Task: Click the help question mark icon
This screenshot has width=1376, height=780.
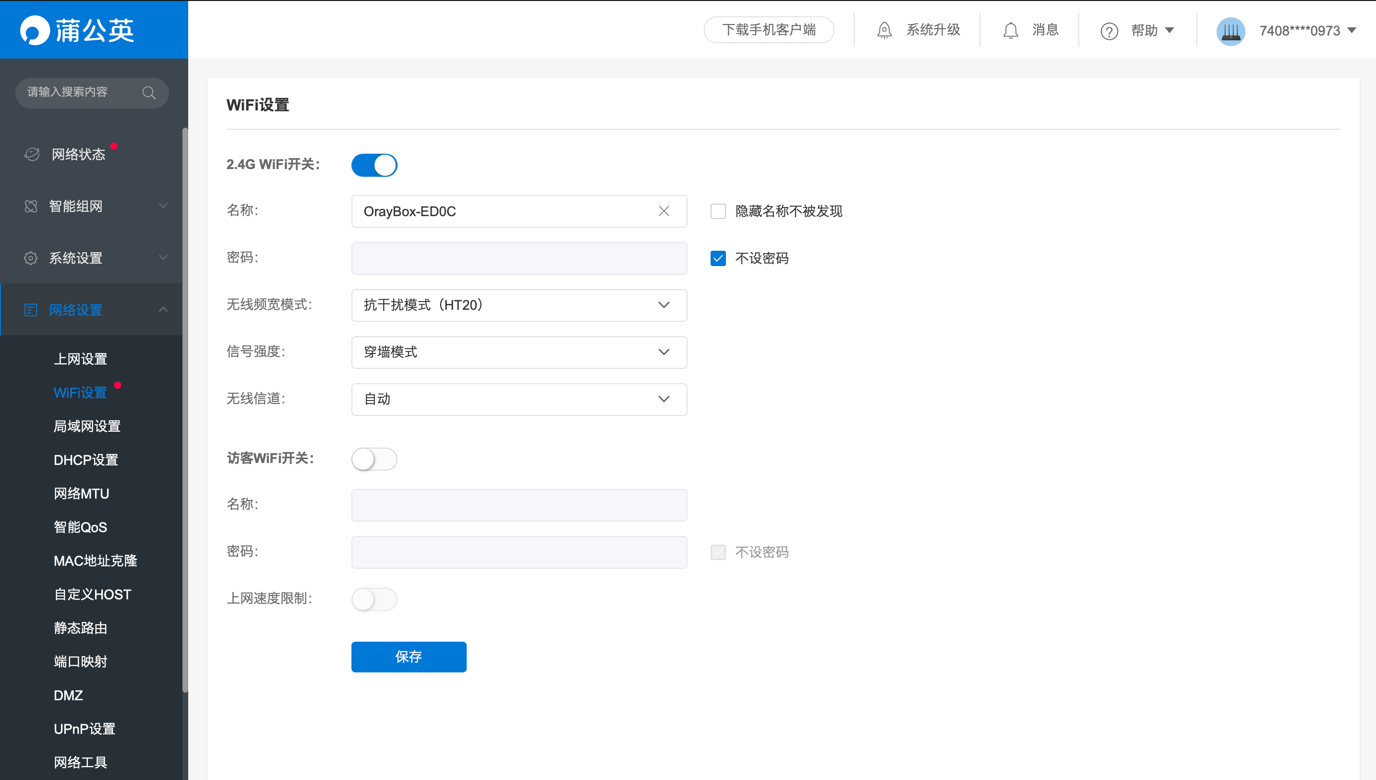Action: 1109,31
